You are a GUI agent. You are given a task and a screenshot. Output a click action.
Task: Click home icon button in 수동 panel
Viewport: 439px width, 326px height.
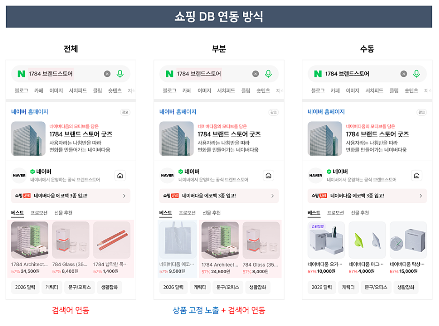coord(416,176)
